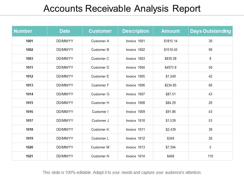Screen dimensions: 244x183
Task: Click the 8 days outstanding value
Action: tap(210, 58)
